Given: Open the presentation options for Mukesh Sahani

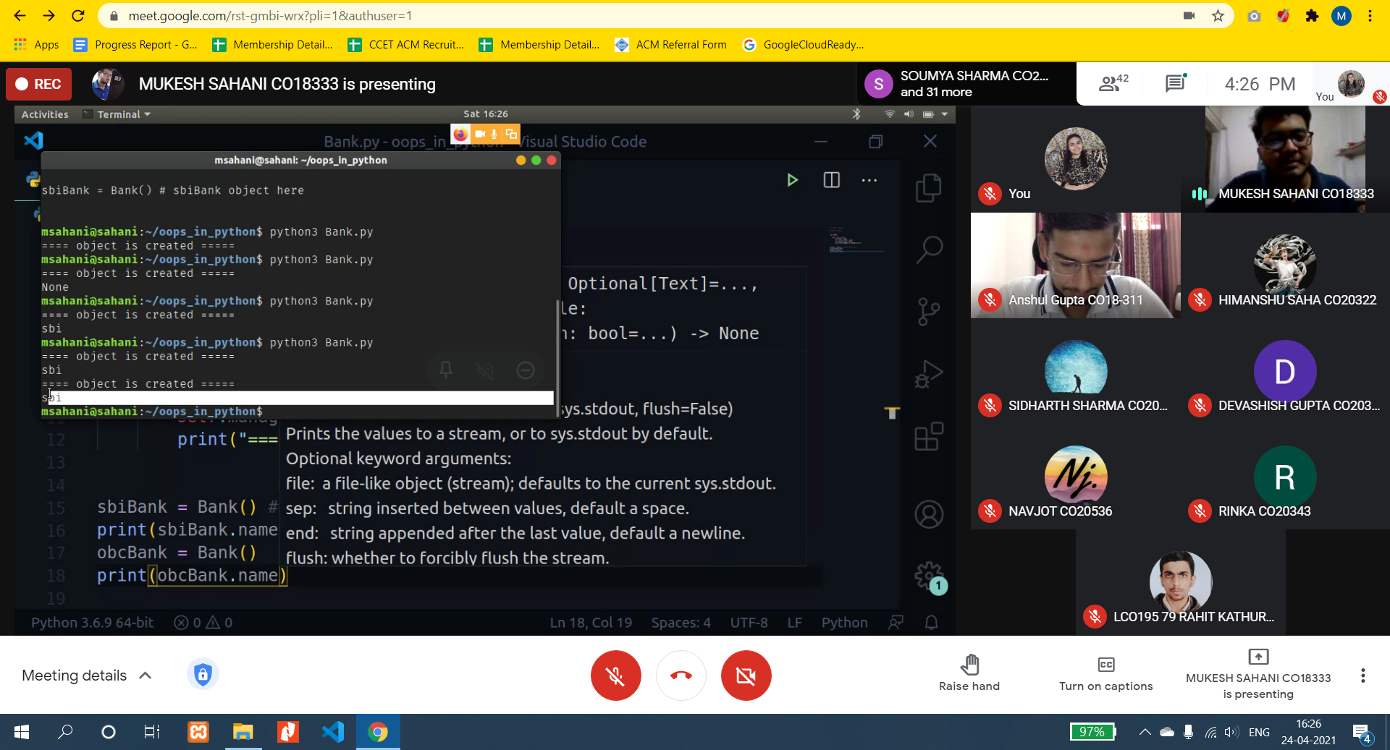Looking at the screenshot, I should 1258,674.
